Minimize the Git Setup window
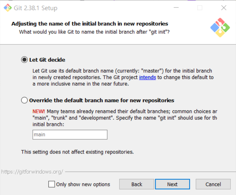 coord(176,7)
